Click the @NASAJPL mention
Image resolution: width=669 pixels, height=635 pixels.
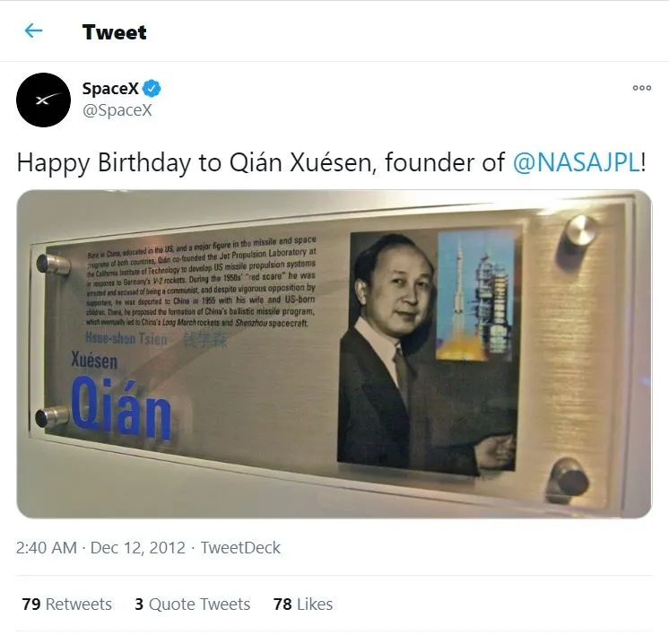576,162
